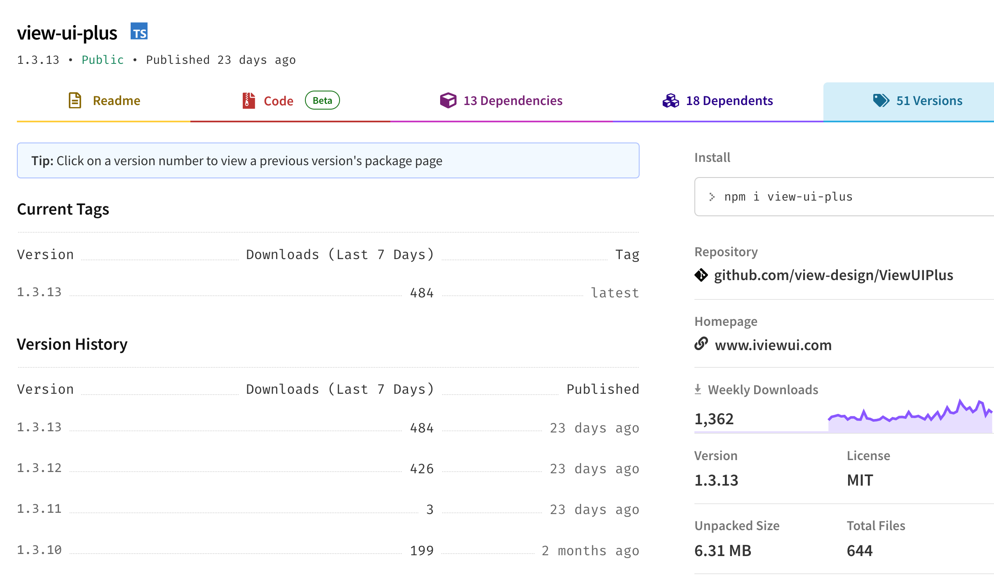Switch to the Readme tab
Image resolution: width=994 pixels, height=575 pixels.
pyautogui.click(x=116, y=100)
